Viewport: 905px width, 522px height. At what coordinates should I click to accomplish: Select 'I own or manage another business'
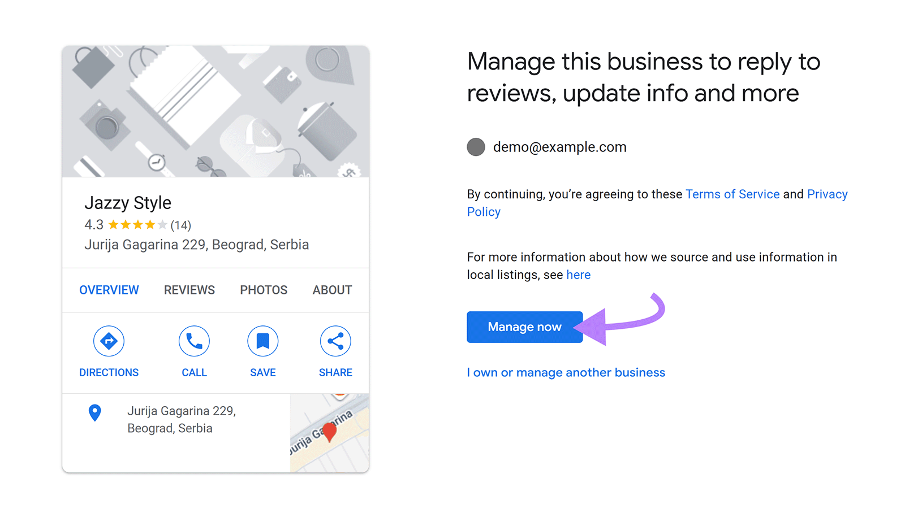pyautogui.click(x=566, y=372)
